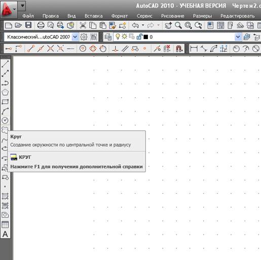Create a new drawing with the New icon

[x=9, y=25]
